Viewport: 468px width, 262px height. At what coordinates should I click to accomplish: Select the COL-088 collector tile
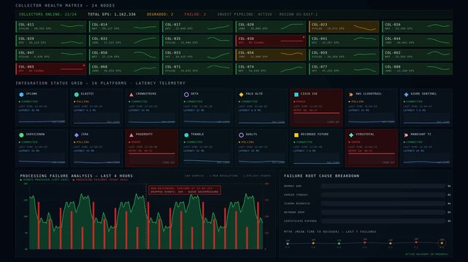(x=418, y=68)
